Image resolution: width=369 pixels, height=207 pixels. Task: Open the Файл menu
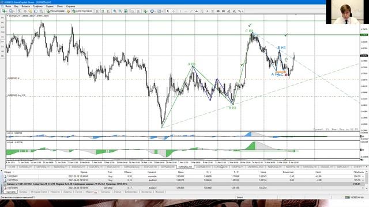(x=8, y=6)
